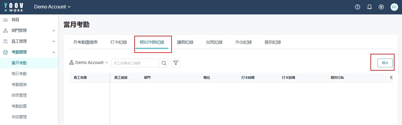Click the YOOV Work logo
402x125 pixels.
tap(14, 7)
